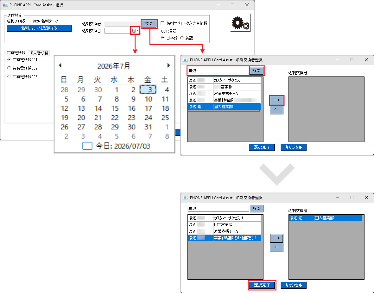Select 営業支援チーム row in upper dialog
Viewport: 374px width, 293px height.
[x=224, y=93]
